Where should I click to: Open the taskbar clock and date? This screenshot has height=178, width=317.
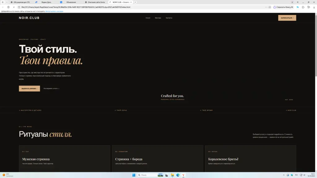point(311,175)
